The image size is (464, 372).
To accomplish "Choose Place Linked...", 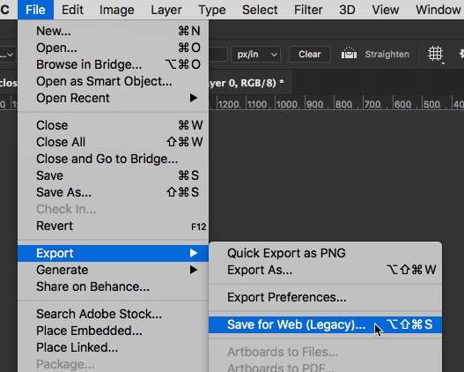I will point(113,347).
